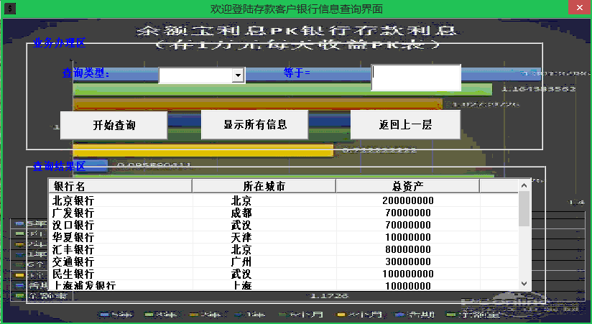Click the 显示所有信息 button
Screen dimensions: 592x324
[255, 124]
